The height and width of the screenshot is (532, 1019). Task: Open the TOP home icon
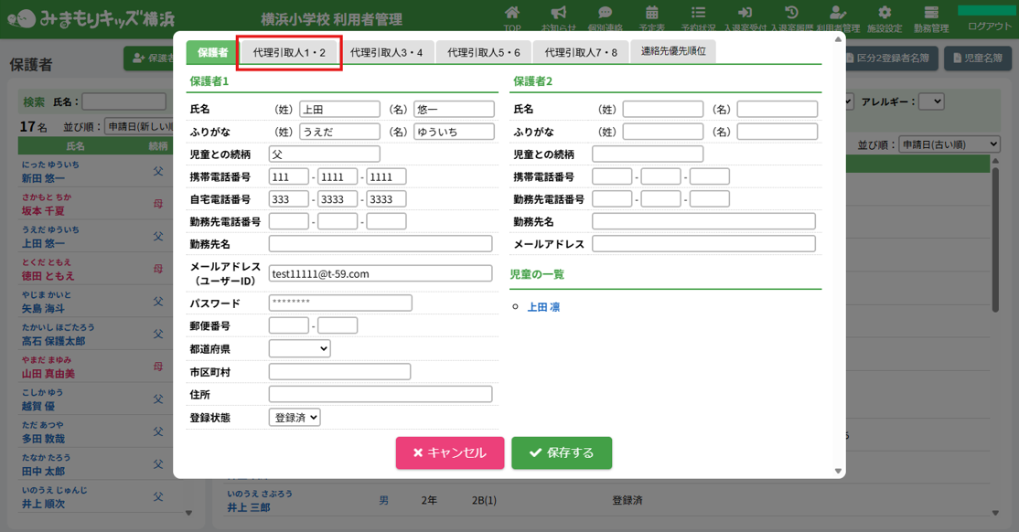coord(512,13)
